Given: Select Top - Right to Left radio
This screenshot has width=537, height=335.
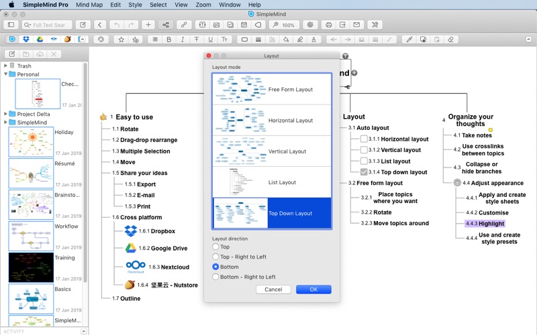Looking at the screenshot, I should pos(215,257).
